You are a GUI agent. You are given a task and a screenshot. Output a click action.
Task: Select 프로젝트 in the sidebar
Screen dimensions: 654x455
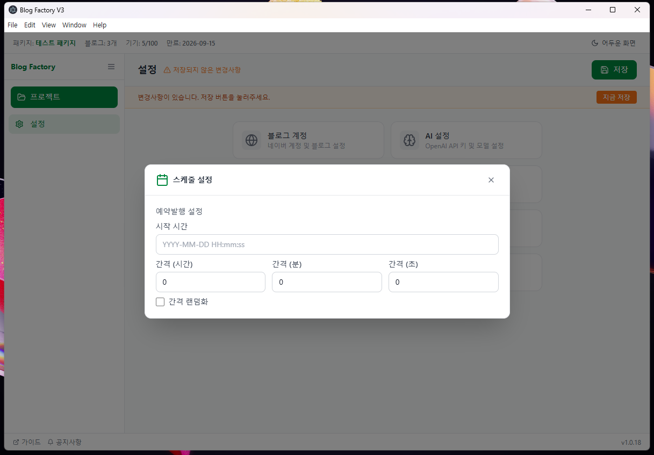pyautogui.click(x=64, y=97)
